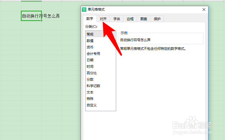Pick 特殊 category
The width and height of the screenshot is (225, 140).
tap(100, 99)
